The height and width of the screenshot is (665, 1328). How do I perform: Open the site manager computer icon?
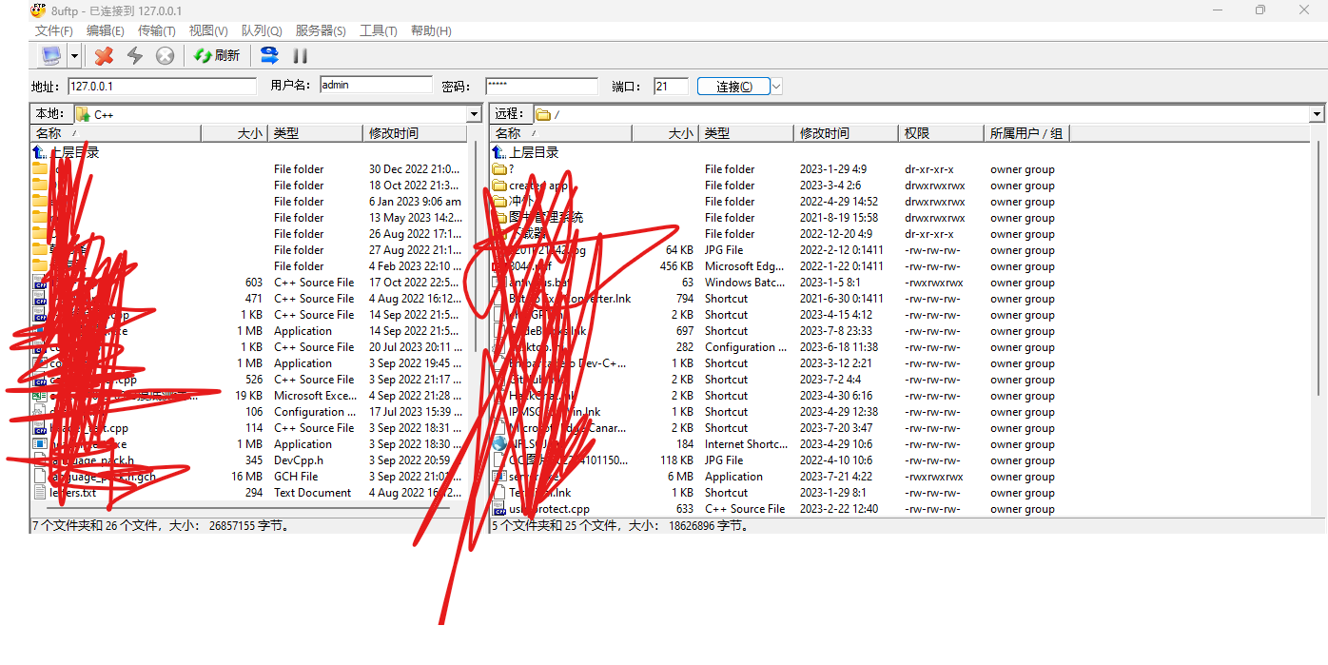(x=50, y=56)
